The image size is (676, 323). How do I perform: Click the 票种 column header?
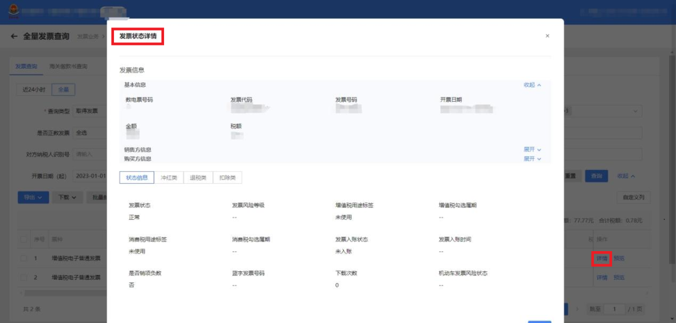click(x=57, y=239)
